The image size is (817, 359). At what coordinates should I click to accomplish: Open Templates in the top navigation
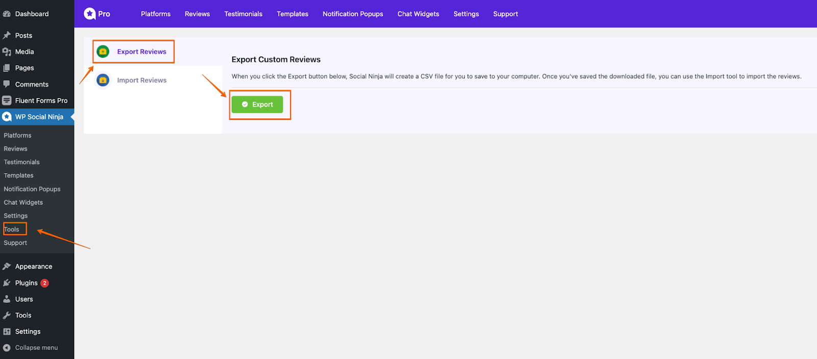[293, 14]
